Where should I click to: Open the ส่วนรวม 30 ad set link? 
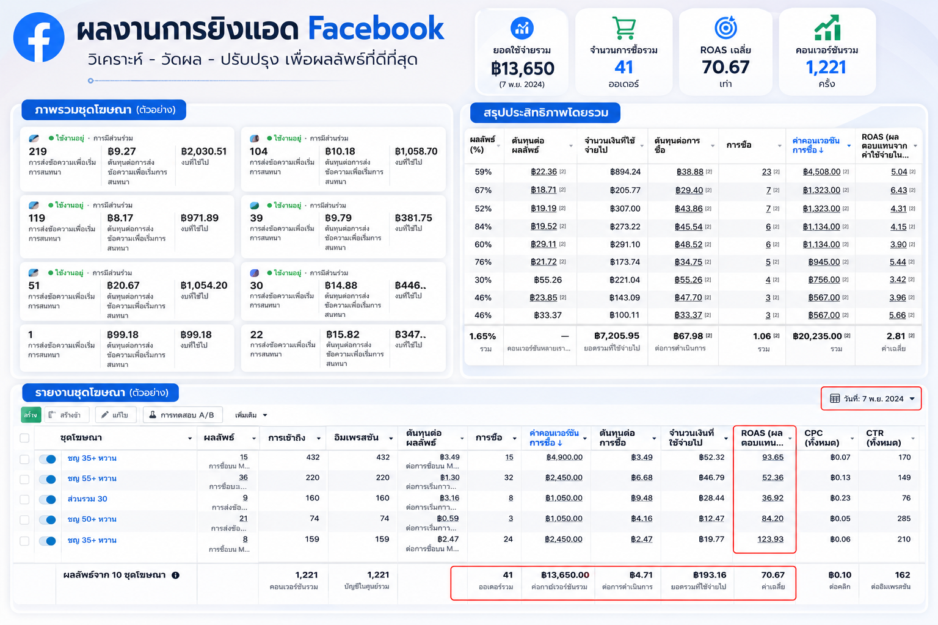coord(87,499)
